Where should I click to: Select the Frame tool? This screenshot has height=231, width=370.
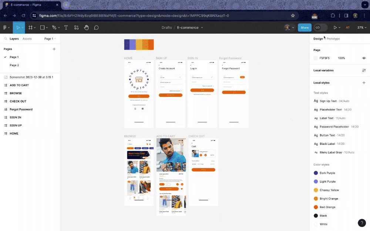(x=30, y=28)
